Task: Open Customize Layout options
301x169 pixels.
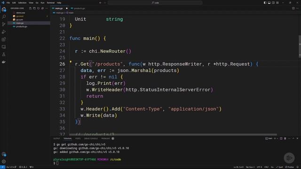Action: (277, 3)
